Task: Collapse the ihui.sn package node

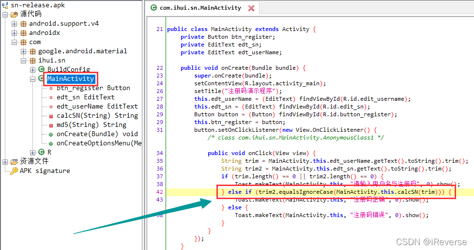Action: 24,61
